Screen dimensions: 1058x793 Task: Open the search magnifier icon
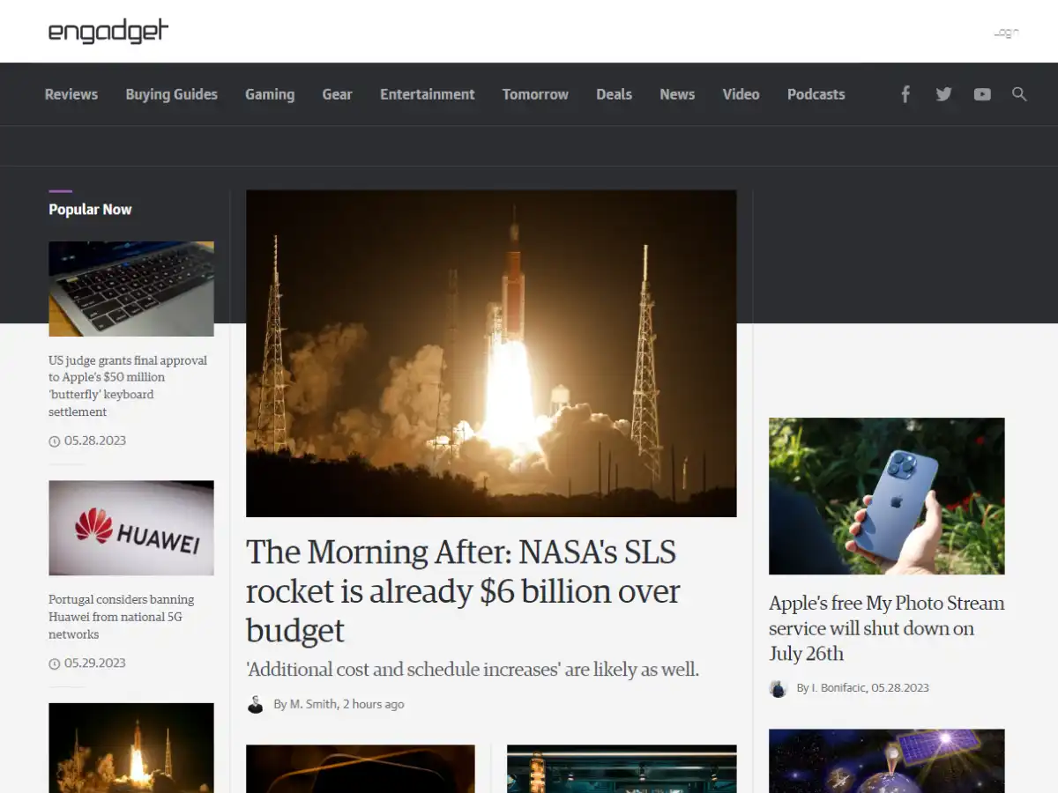point(1019,94)
